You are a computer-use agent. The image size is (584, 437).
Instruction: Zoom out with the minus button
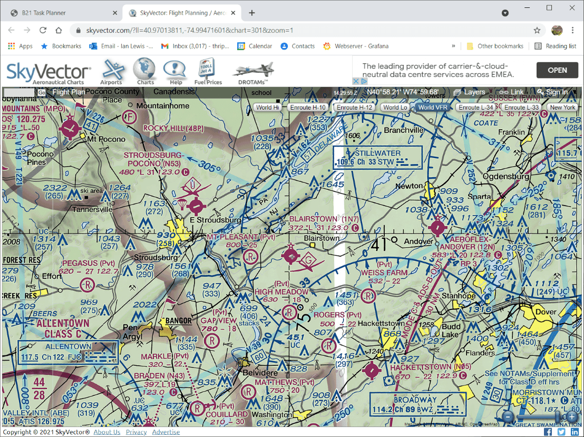[509, 416]
